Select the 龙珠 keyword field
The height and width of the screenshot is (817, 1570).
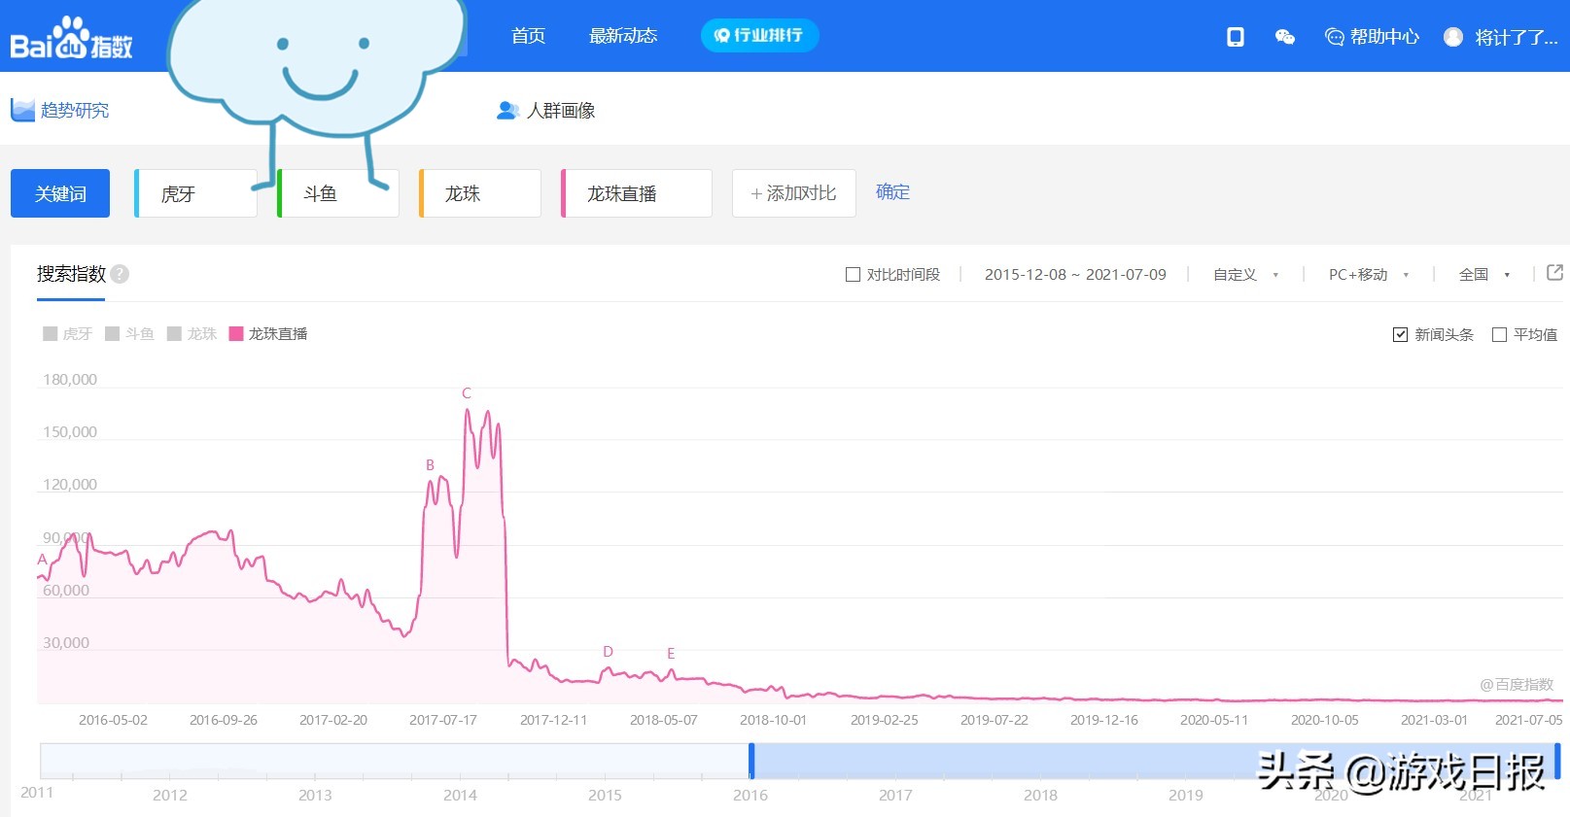(x=479, y=193)
